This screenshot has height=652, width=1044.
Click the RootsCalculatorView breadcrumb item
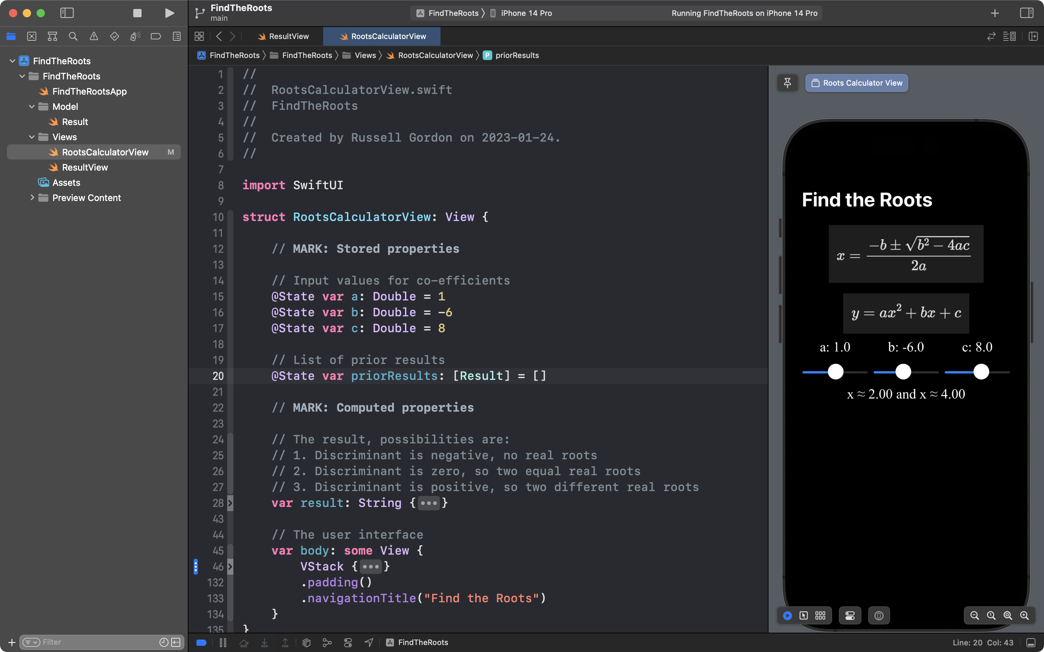[435, 55]
